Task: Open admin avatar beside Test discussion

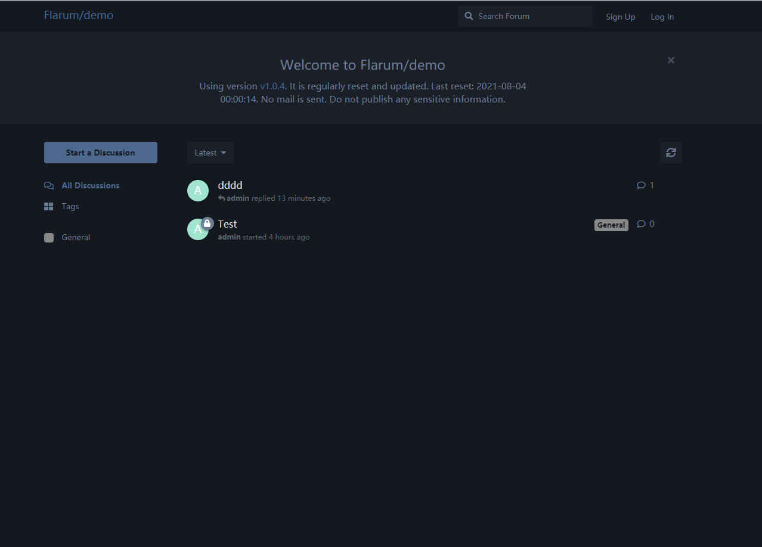Action: [197, 230]
